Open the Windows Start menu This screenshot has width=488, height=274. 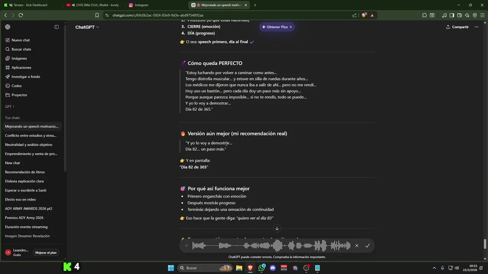point(171,268)
